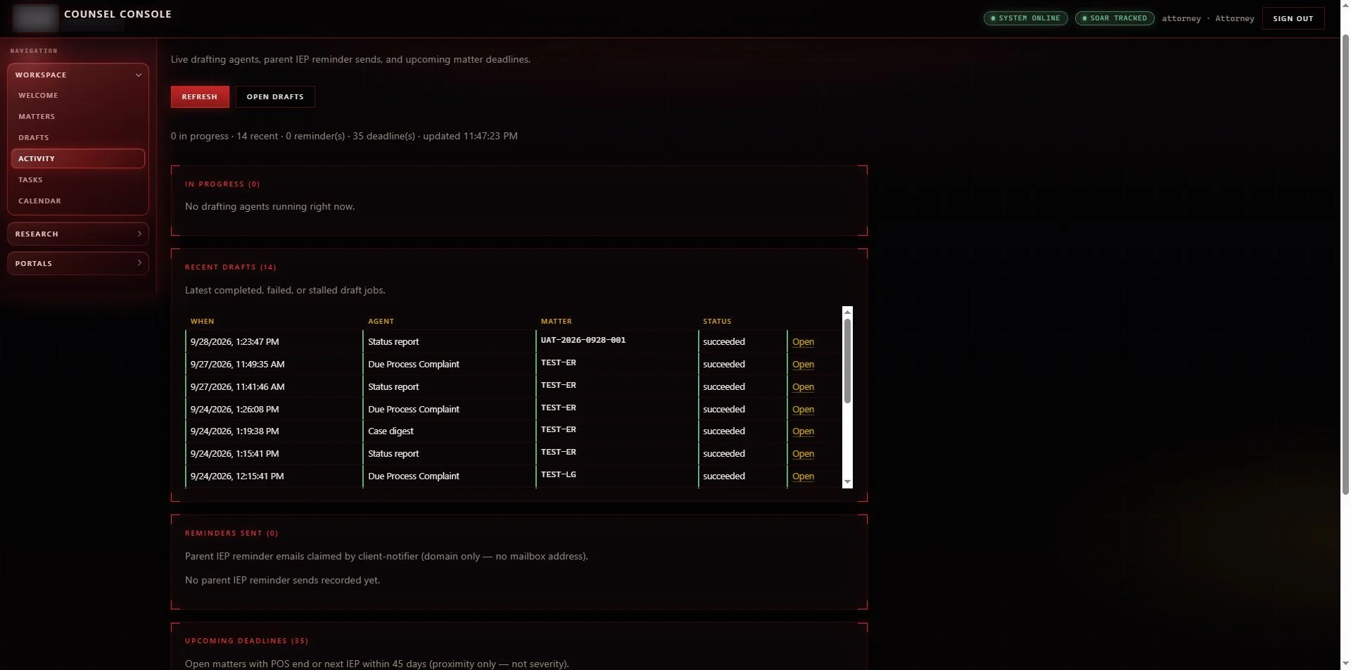This screenshot has height=670, width=1351.
Task: Click the Recent Drafts (14) heading
Action: pyautogui.click(x=231, y=267)
